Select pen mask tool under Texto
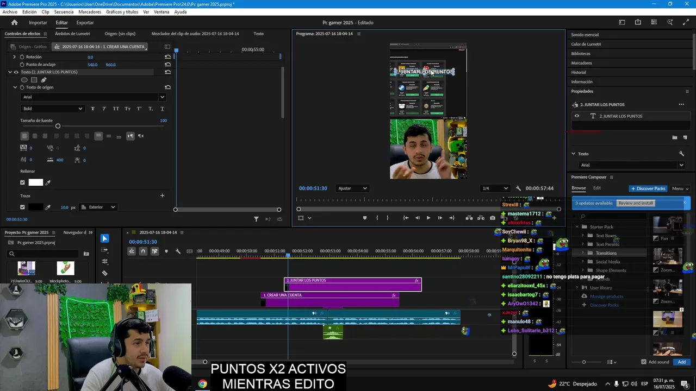The height and width of the screenshot is (391, 696). [44, 80]
